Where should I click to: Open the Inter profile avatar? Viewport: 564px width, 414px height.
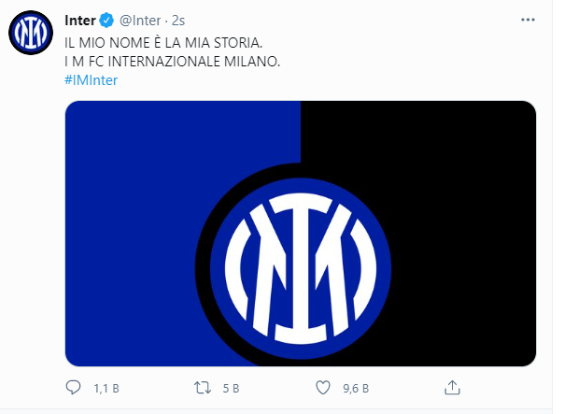(33, 36)
